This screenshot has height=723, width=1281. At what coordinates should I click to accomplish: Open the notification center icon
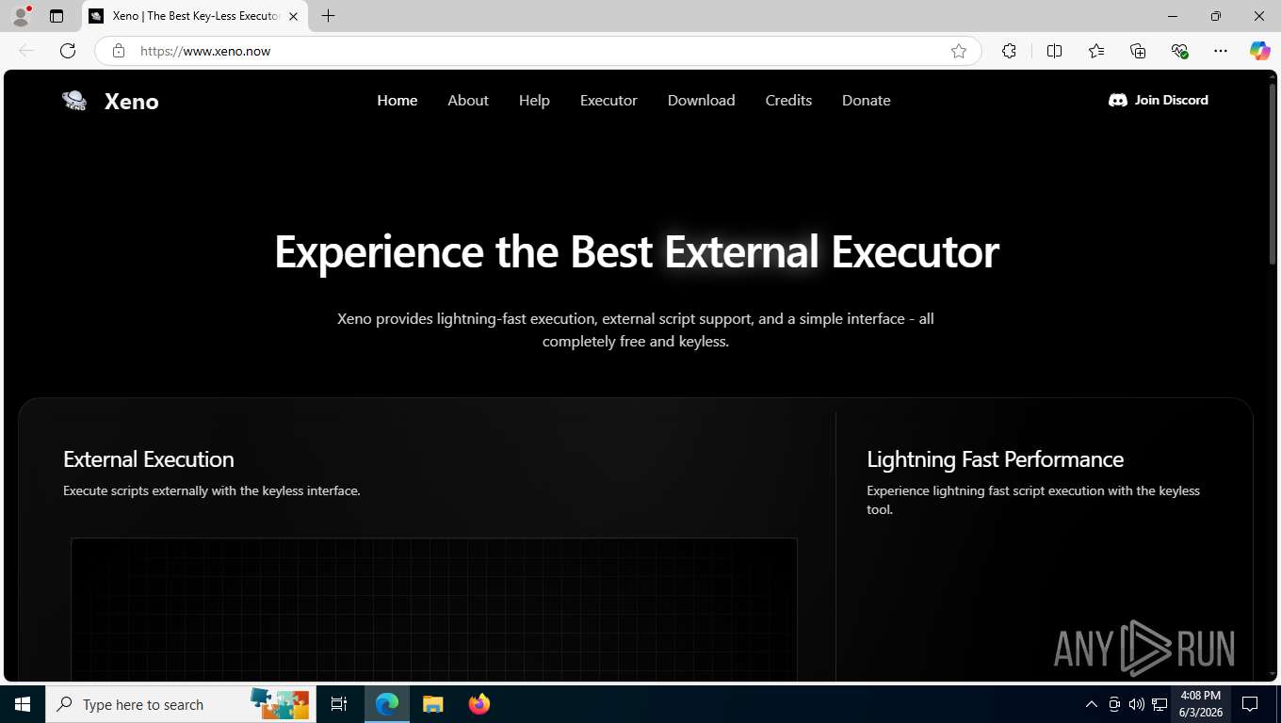tap(1250, 704)
